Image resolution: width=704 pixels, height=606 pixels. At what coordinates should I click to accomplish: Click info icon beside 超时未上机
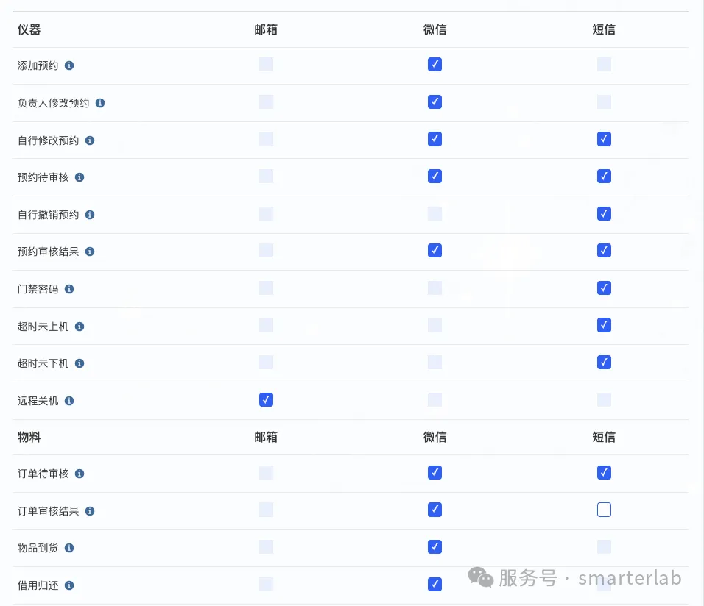click(80, 327)
